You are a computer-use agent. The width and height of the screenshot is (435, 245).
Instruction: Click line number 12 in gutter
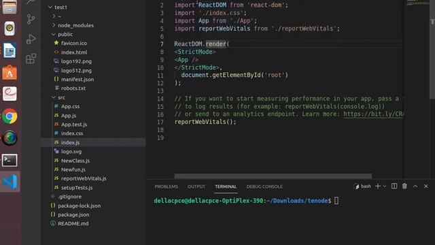point(160,83)
